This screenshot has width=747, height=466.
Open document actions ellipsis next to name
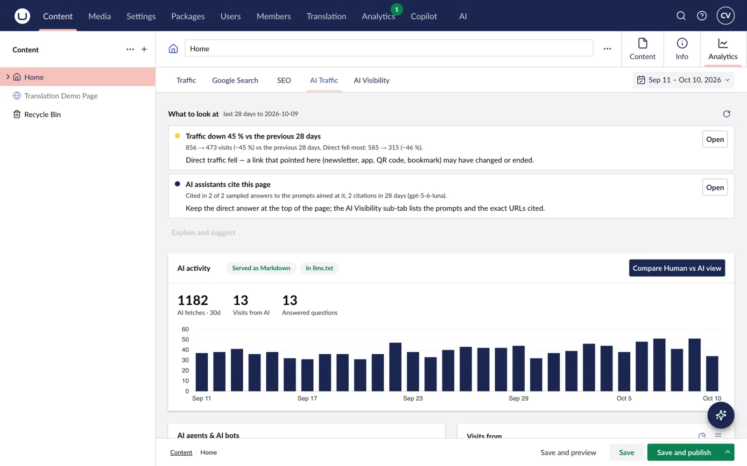607,48
